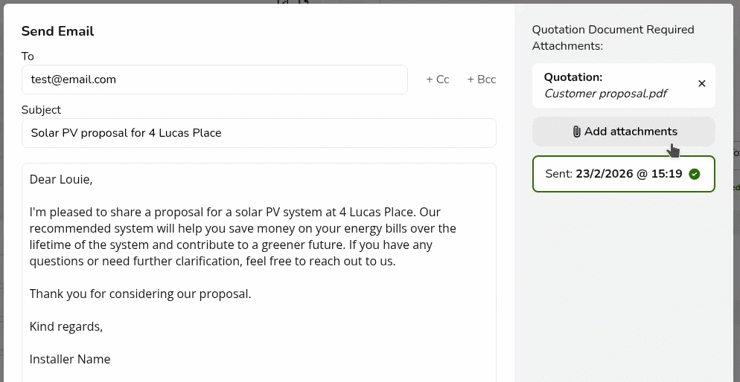
Task: Add a Cc recipient
Action: pos(437,80)
